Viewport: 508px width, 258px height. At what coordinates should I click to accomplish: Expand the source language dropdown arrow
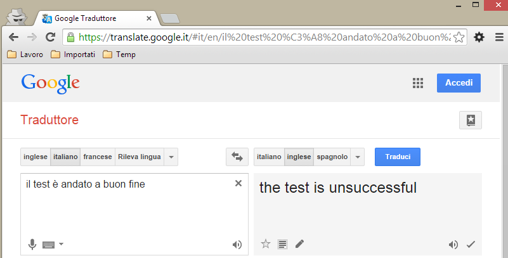[x=171, y=157]
